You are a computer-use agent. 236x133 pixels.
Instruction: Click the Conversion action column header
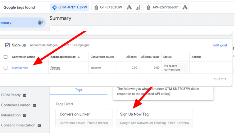click(x=24, y=57)
